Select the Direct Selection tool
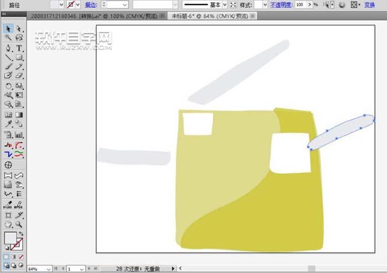This screenshot has height=273, width=387. tap(19, 28)
